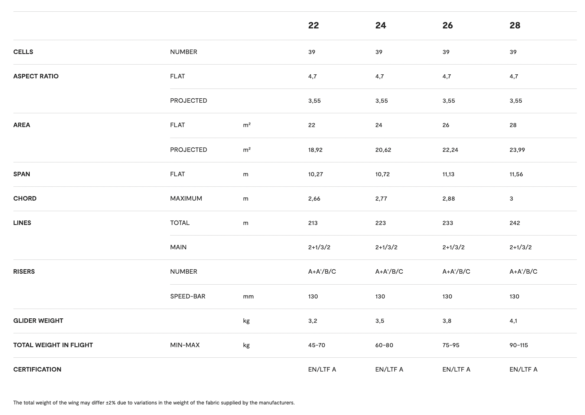Click the SPEED-BAR sub-label
Viewport: 585px width, 415px height.
click(x=188, y=296)
